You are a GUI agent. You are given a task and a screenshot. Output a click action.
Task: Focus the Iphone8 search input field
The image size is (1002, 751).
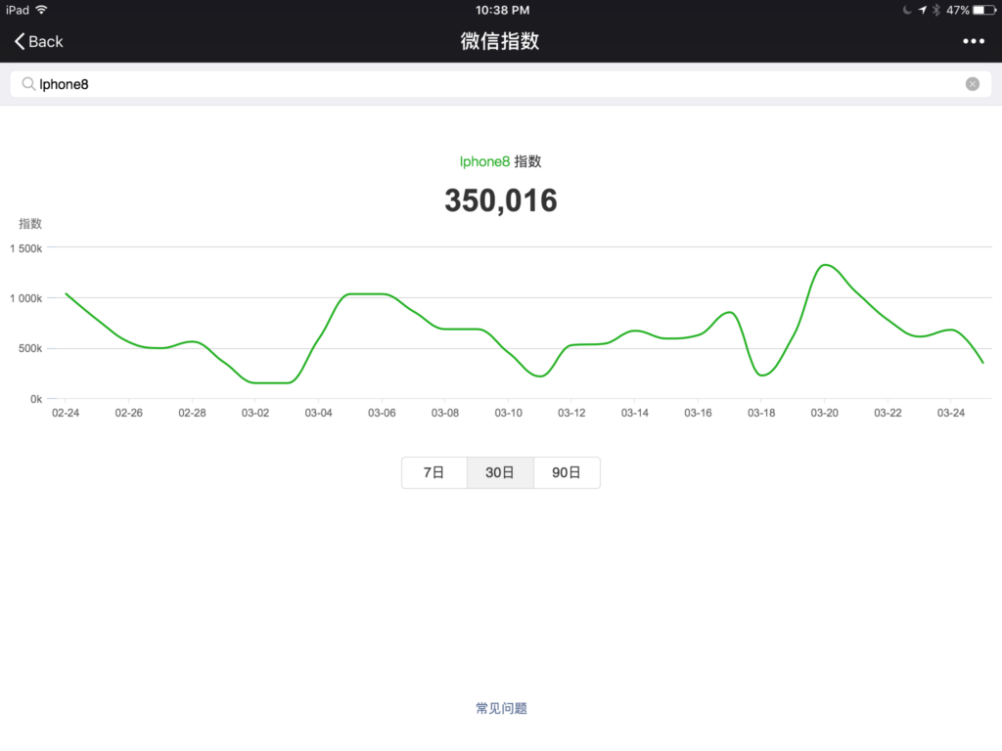point(500,84)
